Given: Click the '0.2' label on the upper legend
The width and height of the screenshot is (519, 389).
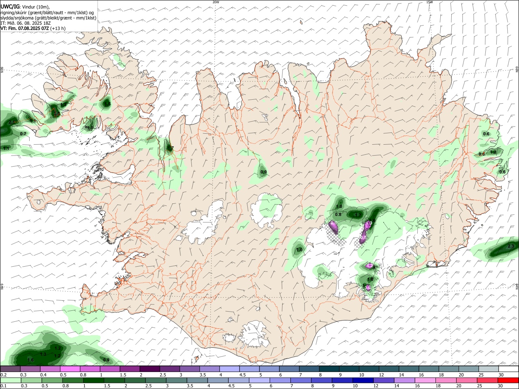Looking at the screenshot, I should click(x=3, y=375).
